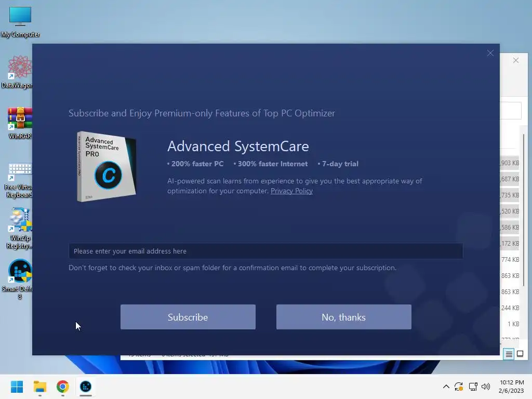Click the Subscribe button
The image size is (532, 399).
coord(188,317)
